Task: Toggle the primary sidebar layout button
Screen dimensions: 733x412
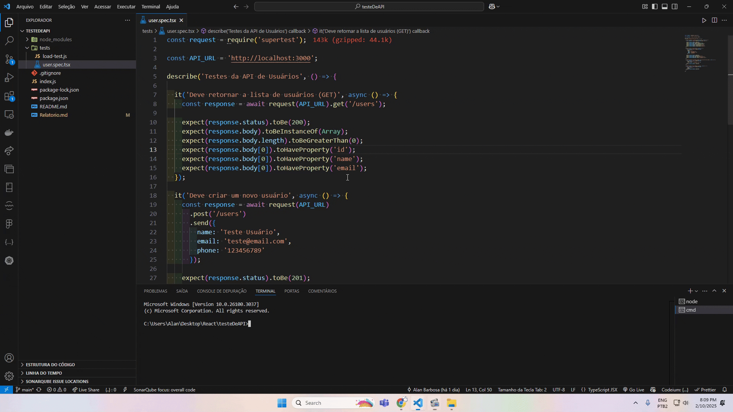Action: (x=655, y=6)
